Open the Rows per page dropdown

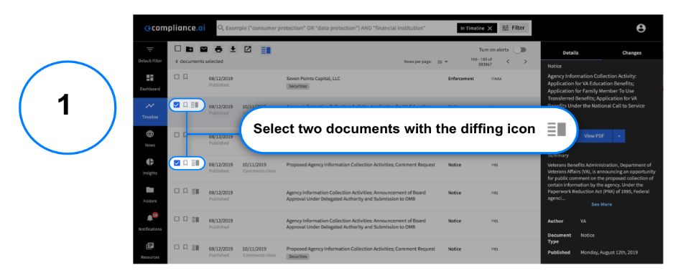pos(442,62)
